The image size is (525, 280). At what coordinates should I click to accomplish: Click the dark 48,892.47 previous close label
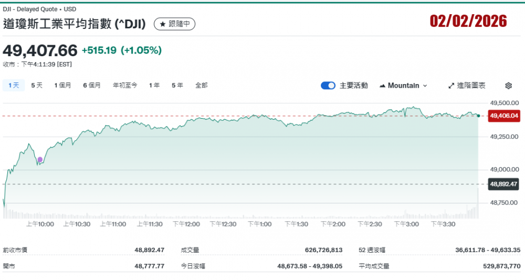[503, 184]
